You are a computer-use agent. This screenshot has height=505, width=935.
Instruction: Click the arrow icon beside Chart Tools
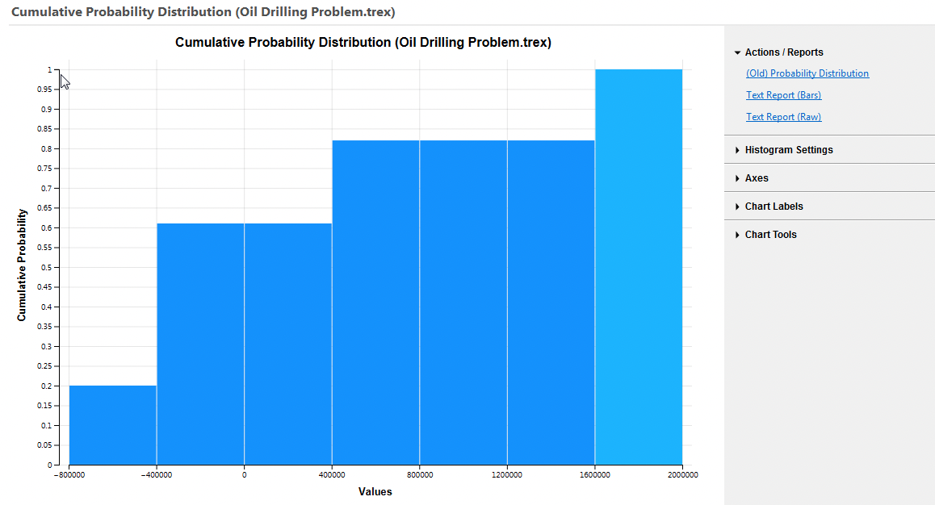point(736,234)
